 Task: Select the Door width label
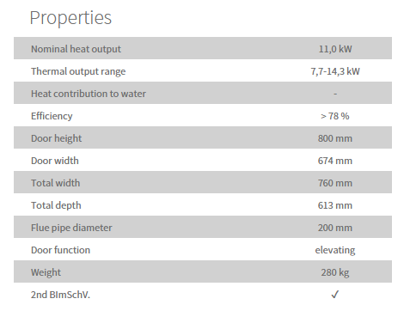tap(55, 161)
